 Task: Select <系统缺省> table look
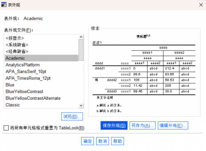click(x=42, y=45)
